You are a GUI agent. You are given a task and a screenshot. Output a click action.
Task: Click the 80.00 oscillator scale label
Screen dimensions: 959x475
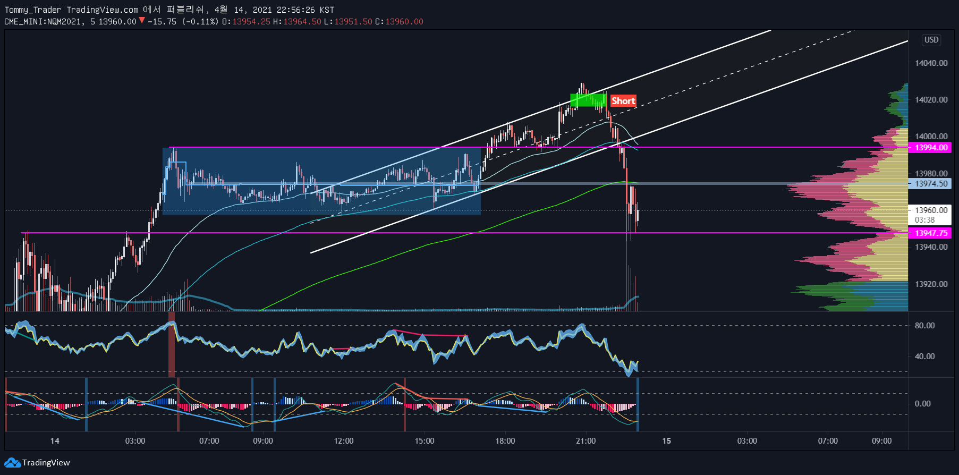[924, 326]
